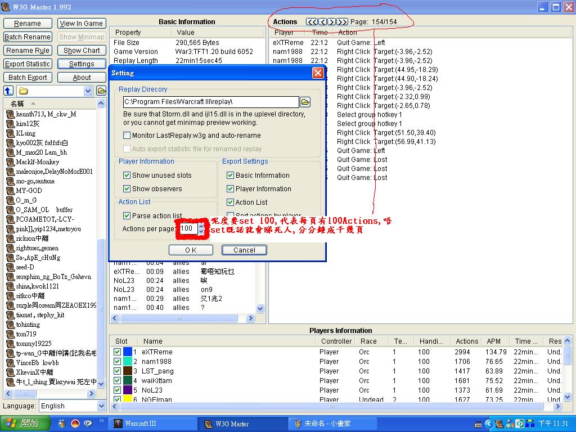Increase the Actions per page value

(x=202, y=226)
